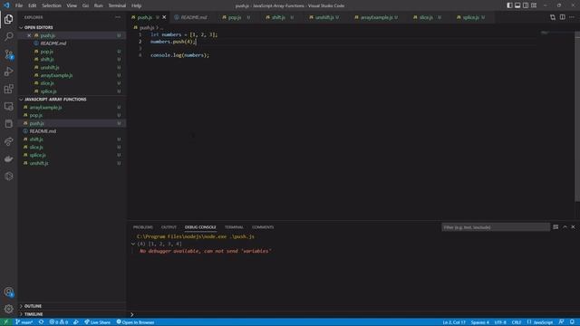The height and width of the screenshot is (326, 580).
Task: Change file encoding UTF-8
Action: click(x=500, y=322)
